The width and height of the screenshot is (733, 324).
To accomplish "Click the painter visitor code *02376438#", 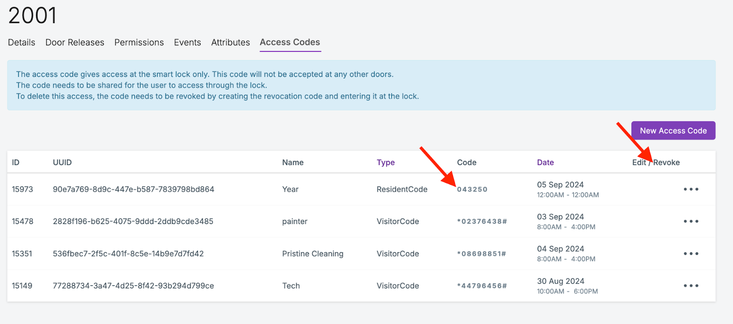I will coord(482,222).
